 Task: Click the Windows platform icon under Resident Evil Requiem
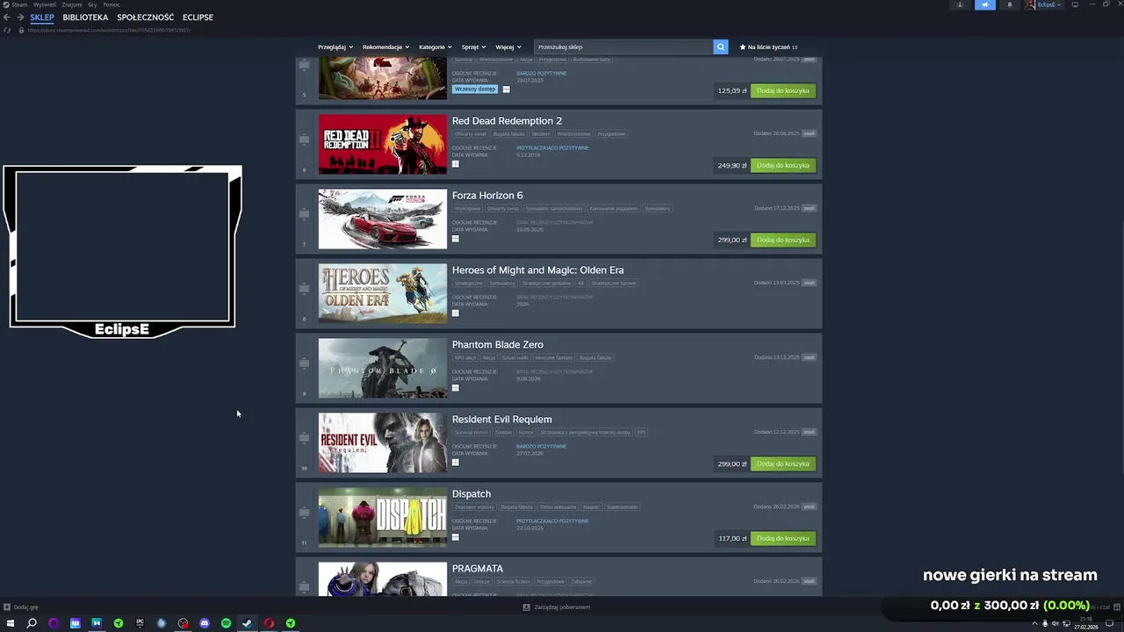point(455,462)
